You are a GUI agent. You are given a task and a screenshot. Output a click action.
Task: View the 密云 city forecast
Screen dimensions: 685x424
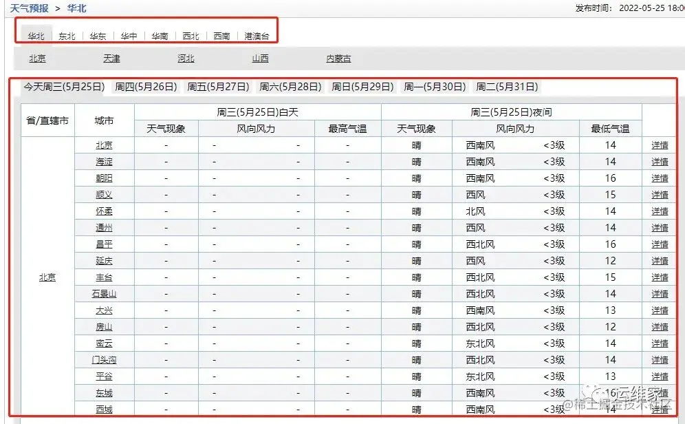point(103,343)
